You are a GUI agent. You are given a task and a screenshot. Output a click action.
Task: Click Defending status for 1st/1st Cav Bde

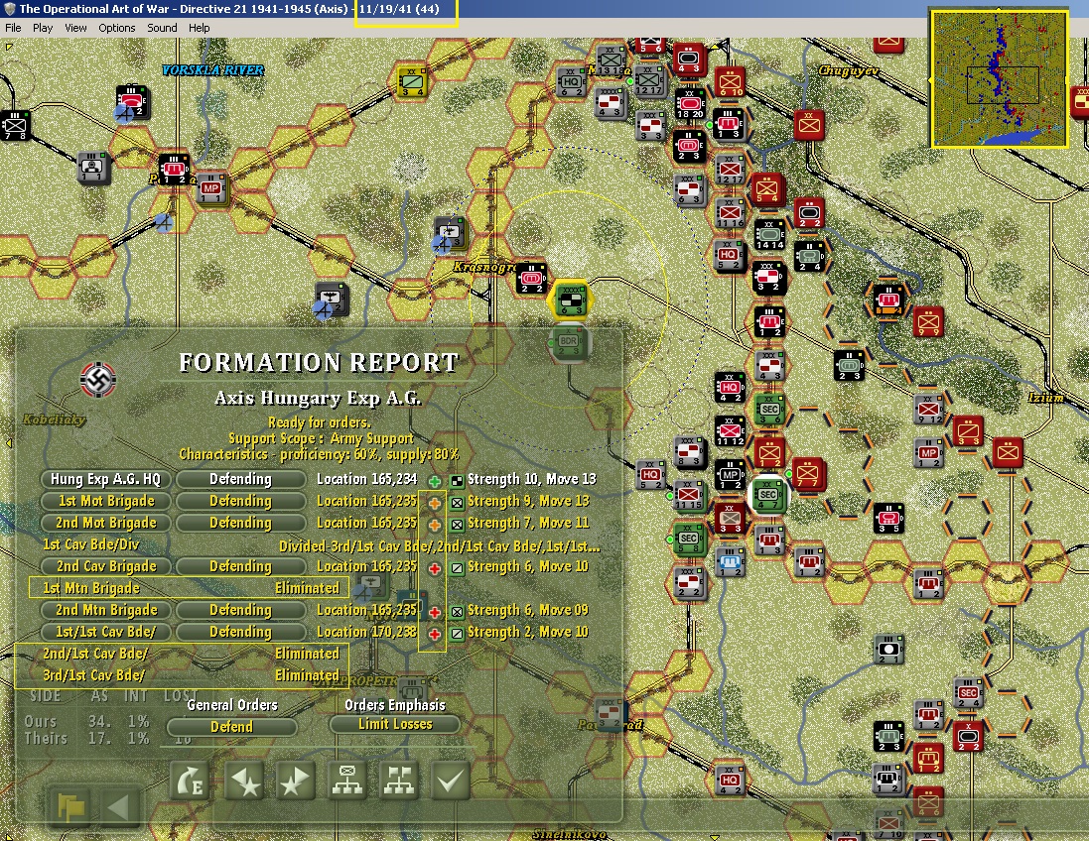point(240,632)
